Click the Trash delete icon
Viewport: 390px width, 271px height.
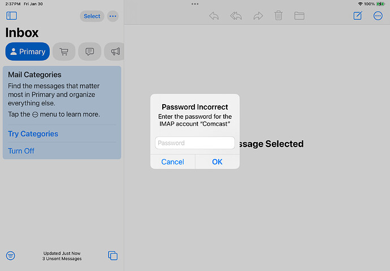[x=278, y=16]
